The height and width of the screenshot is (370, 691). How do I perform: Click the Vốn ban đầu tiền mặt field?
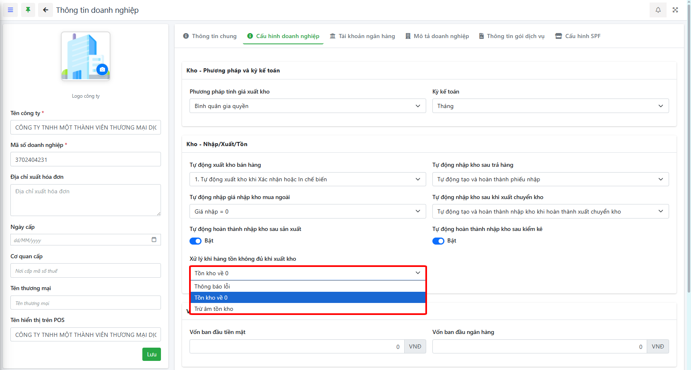(297, 346)
